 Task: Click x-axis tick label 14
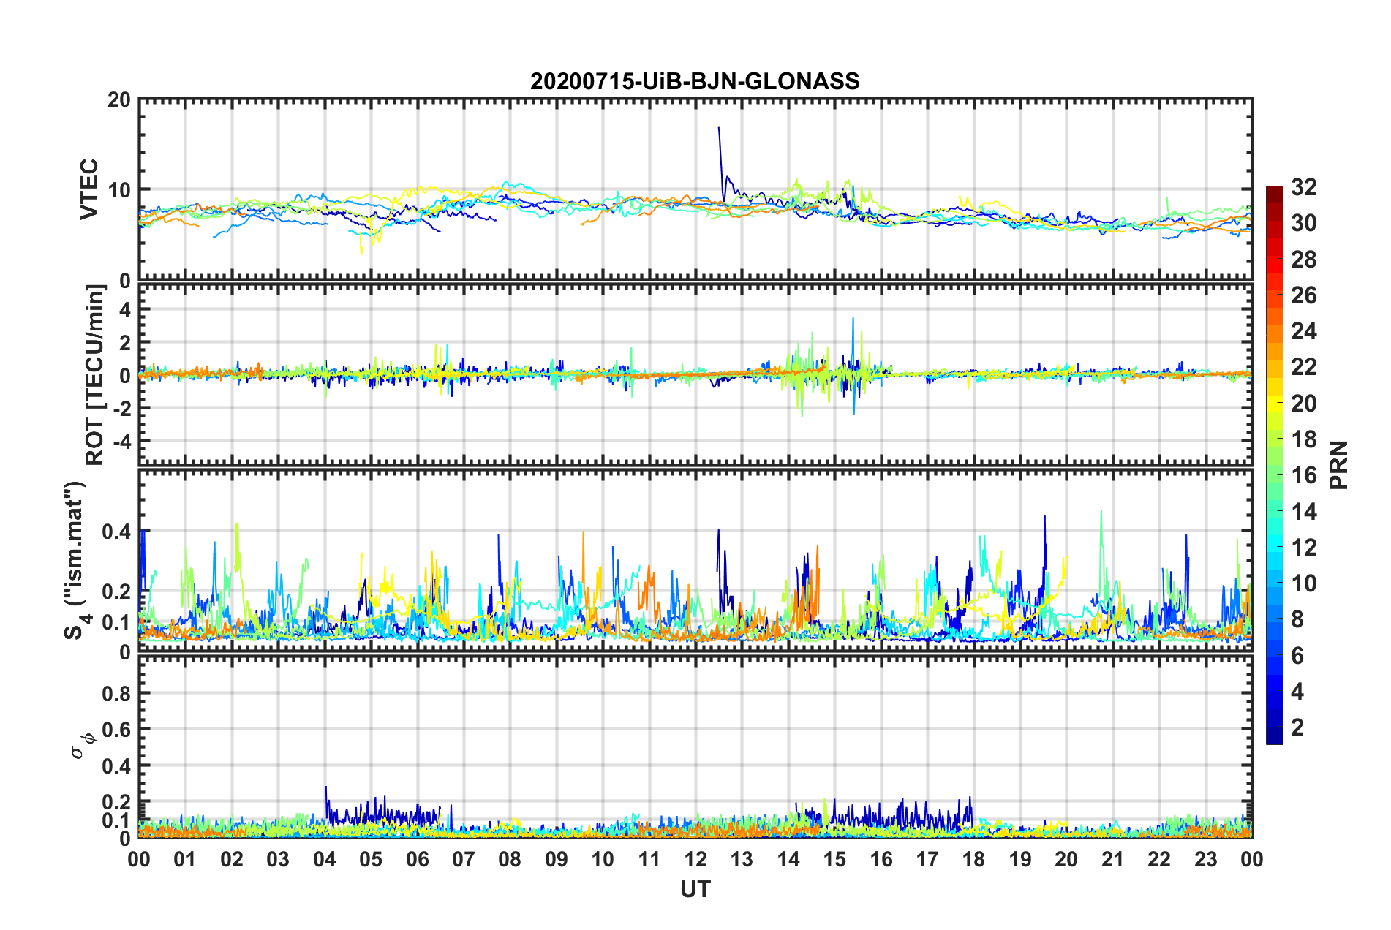point(788,859)
